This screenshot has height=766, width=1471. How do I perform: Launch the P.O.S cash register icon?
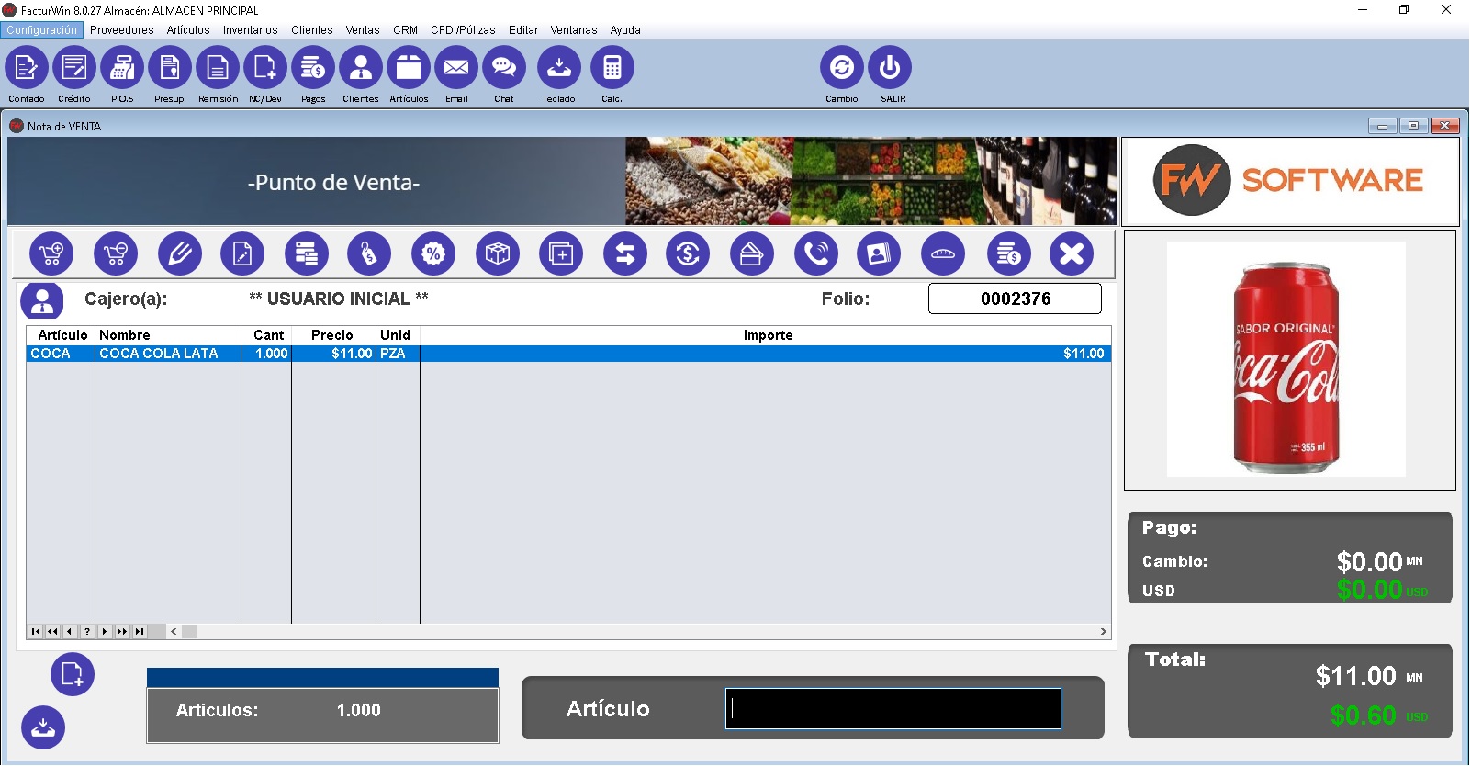[122, 68]
